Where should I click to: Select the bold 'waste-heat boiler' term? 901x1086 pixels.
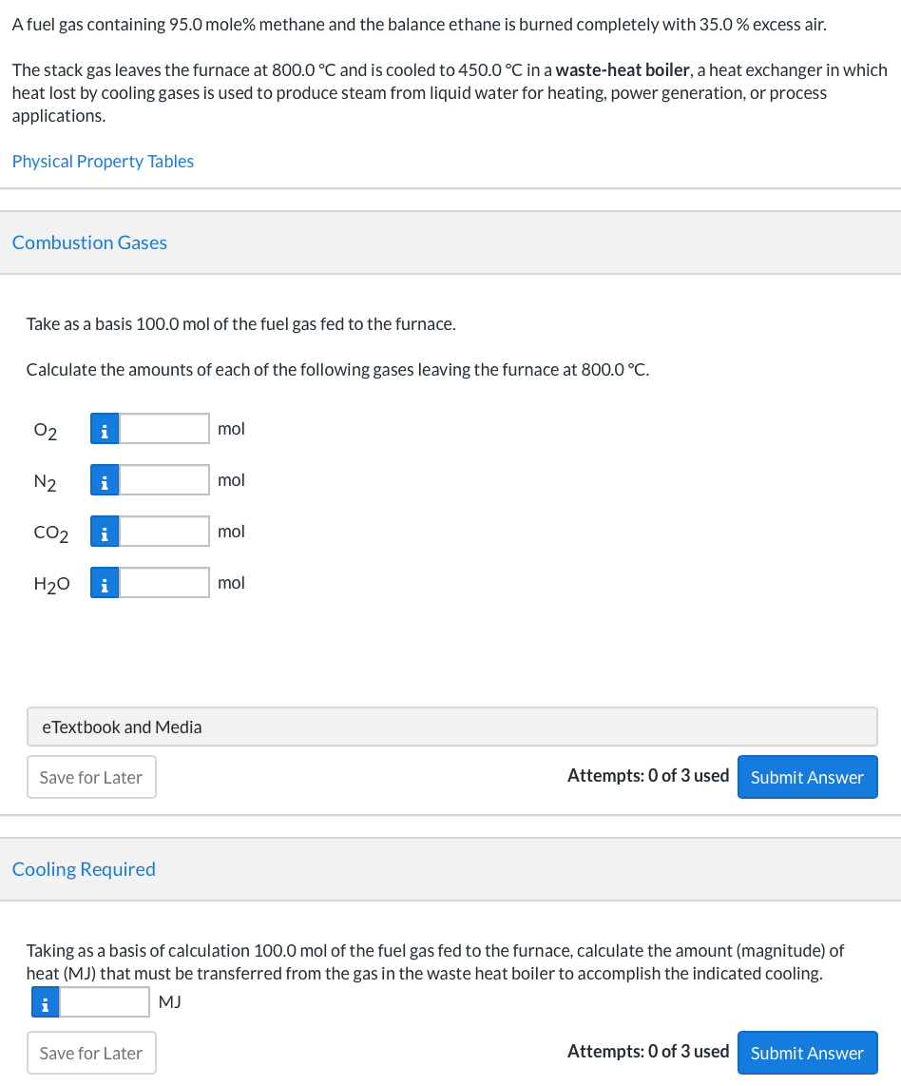[x=623, y=70]
